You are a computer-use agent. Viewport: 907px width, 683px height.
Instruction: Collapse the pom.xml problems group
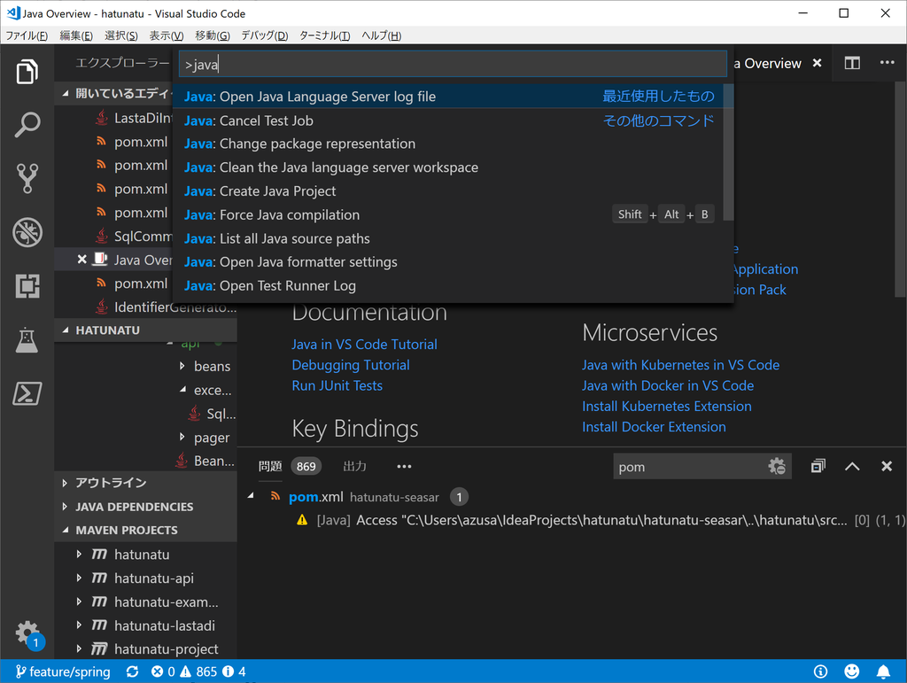(251, 496)
